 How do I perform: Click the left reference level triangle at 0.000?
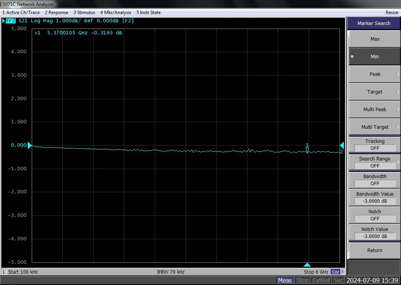[x=30, y=145]
